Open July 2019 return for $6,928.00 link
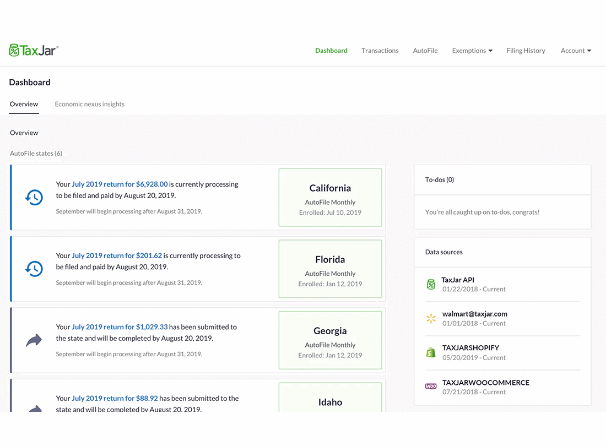 coord(120,184)
